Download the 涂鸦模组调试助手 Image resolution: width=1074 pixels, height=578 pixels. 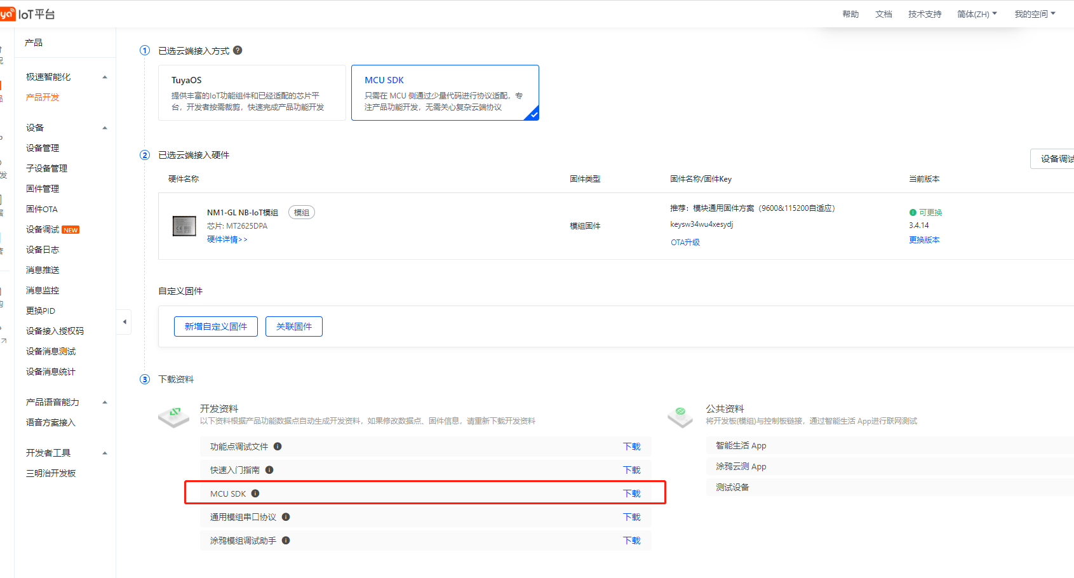pyautogui.click(x=631, y=541)
